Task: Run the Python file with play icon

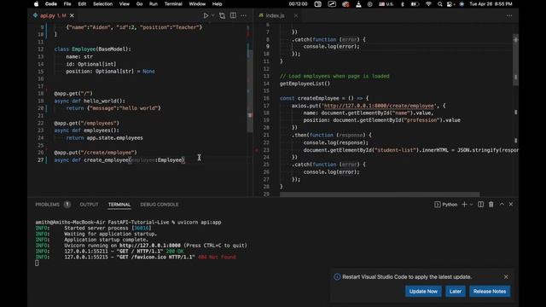Action: pyautogui.click(x=206, y=15)
